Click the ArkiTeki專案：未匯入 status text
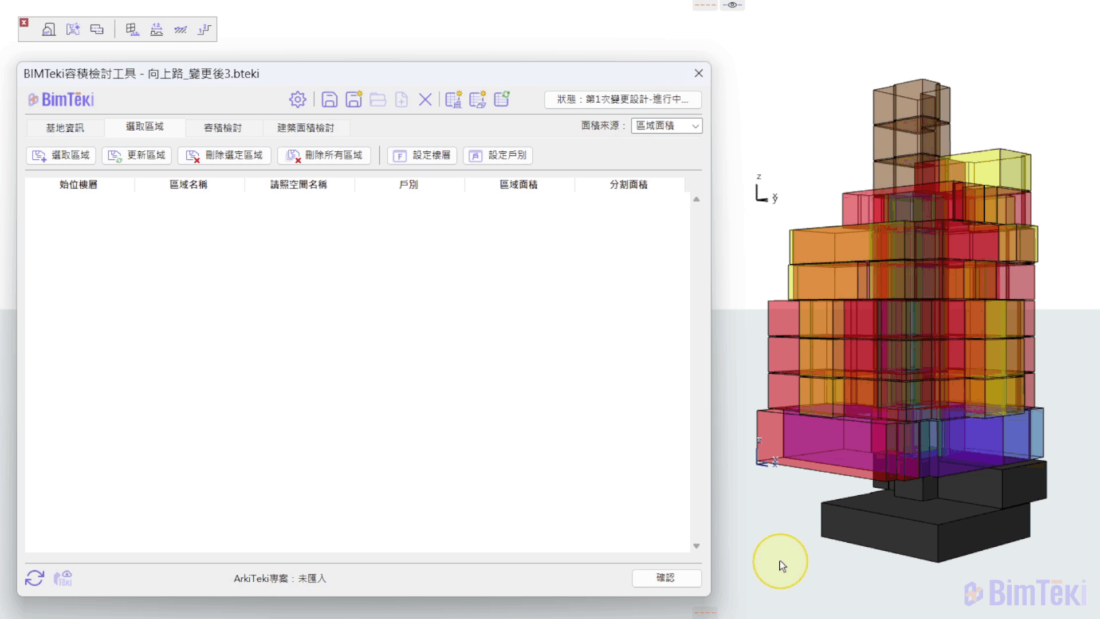The width and height of the screenshot is (1100, 619). tap(280, 579)
